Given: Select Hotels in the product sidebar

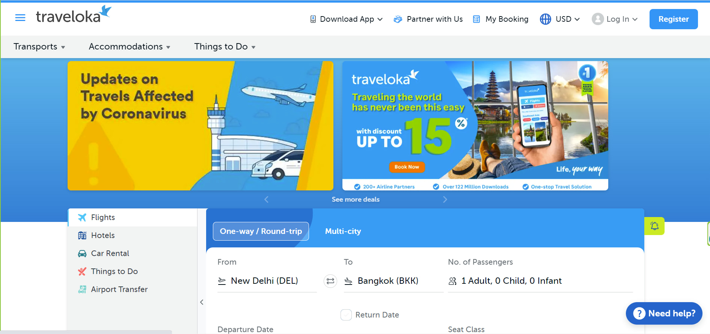Looking at the screenshot, I should click(133, 235).
